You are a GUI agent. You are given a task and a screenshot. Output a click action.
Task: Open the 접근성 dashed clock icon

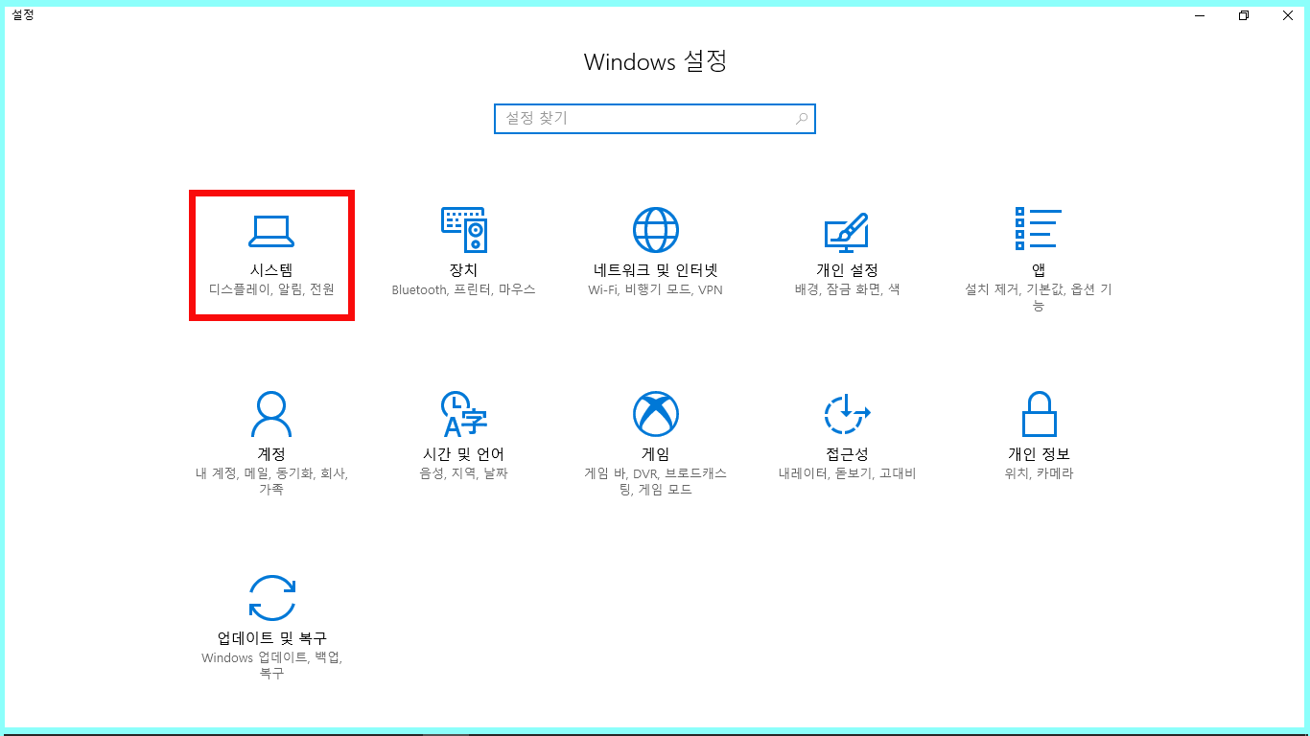point(847,414)
